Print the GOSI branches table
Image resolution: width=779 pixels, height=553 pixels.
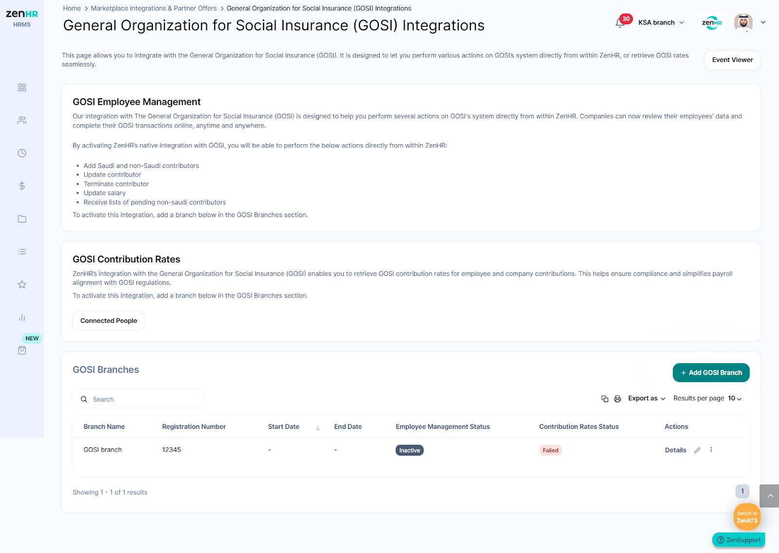tap(617, 399)
